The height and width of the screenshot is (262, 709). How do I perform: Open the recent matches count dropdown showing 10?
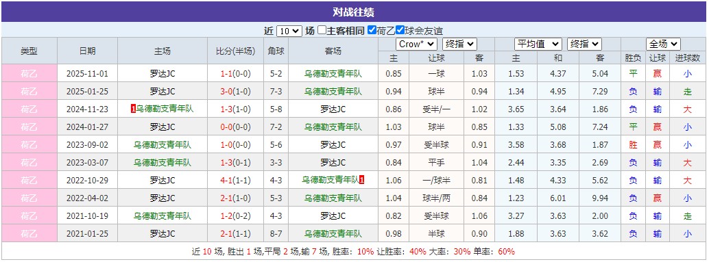(289, 31)
